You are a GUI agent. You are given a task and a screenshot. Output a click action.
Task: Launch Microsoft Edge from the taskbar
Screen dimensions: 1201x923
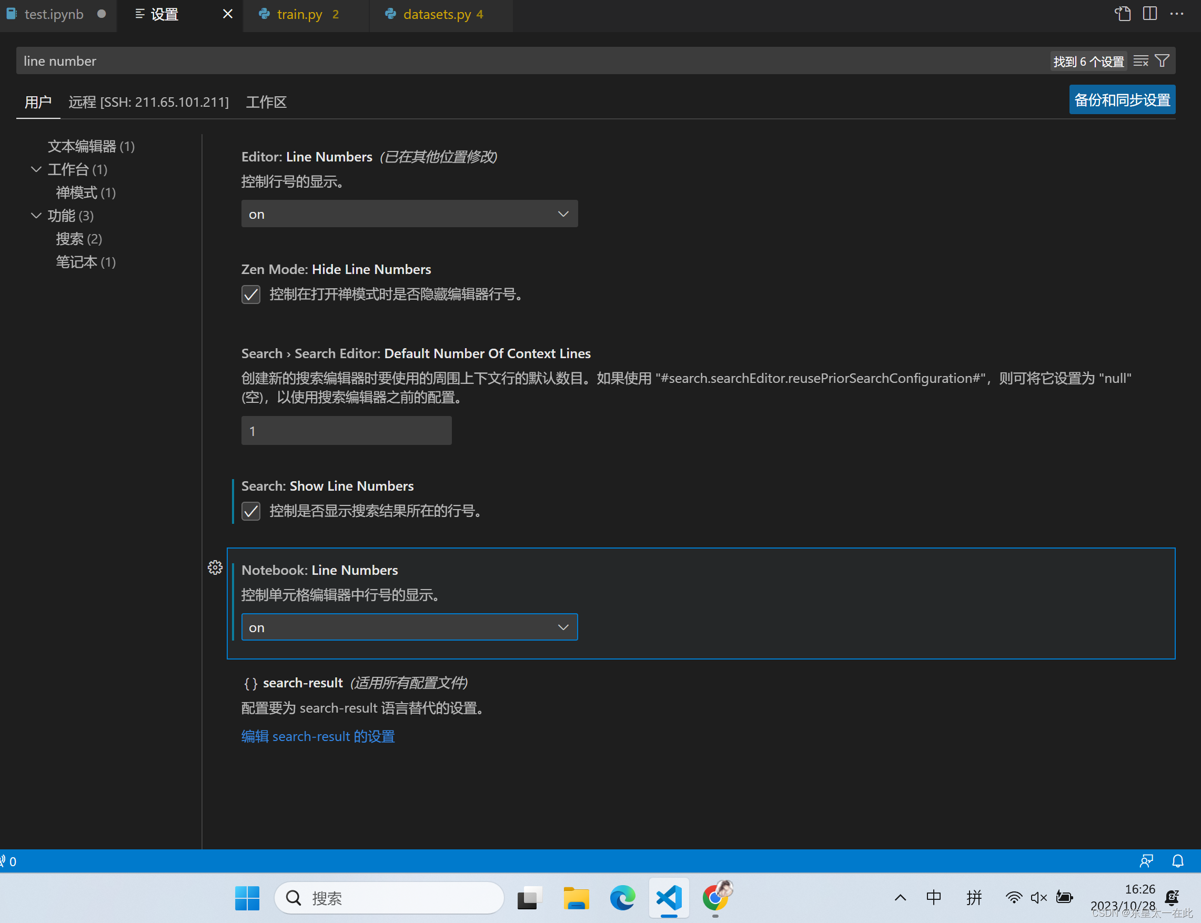pyautogui.click(x=622, y=898)
